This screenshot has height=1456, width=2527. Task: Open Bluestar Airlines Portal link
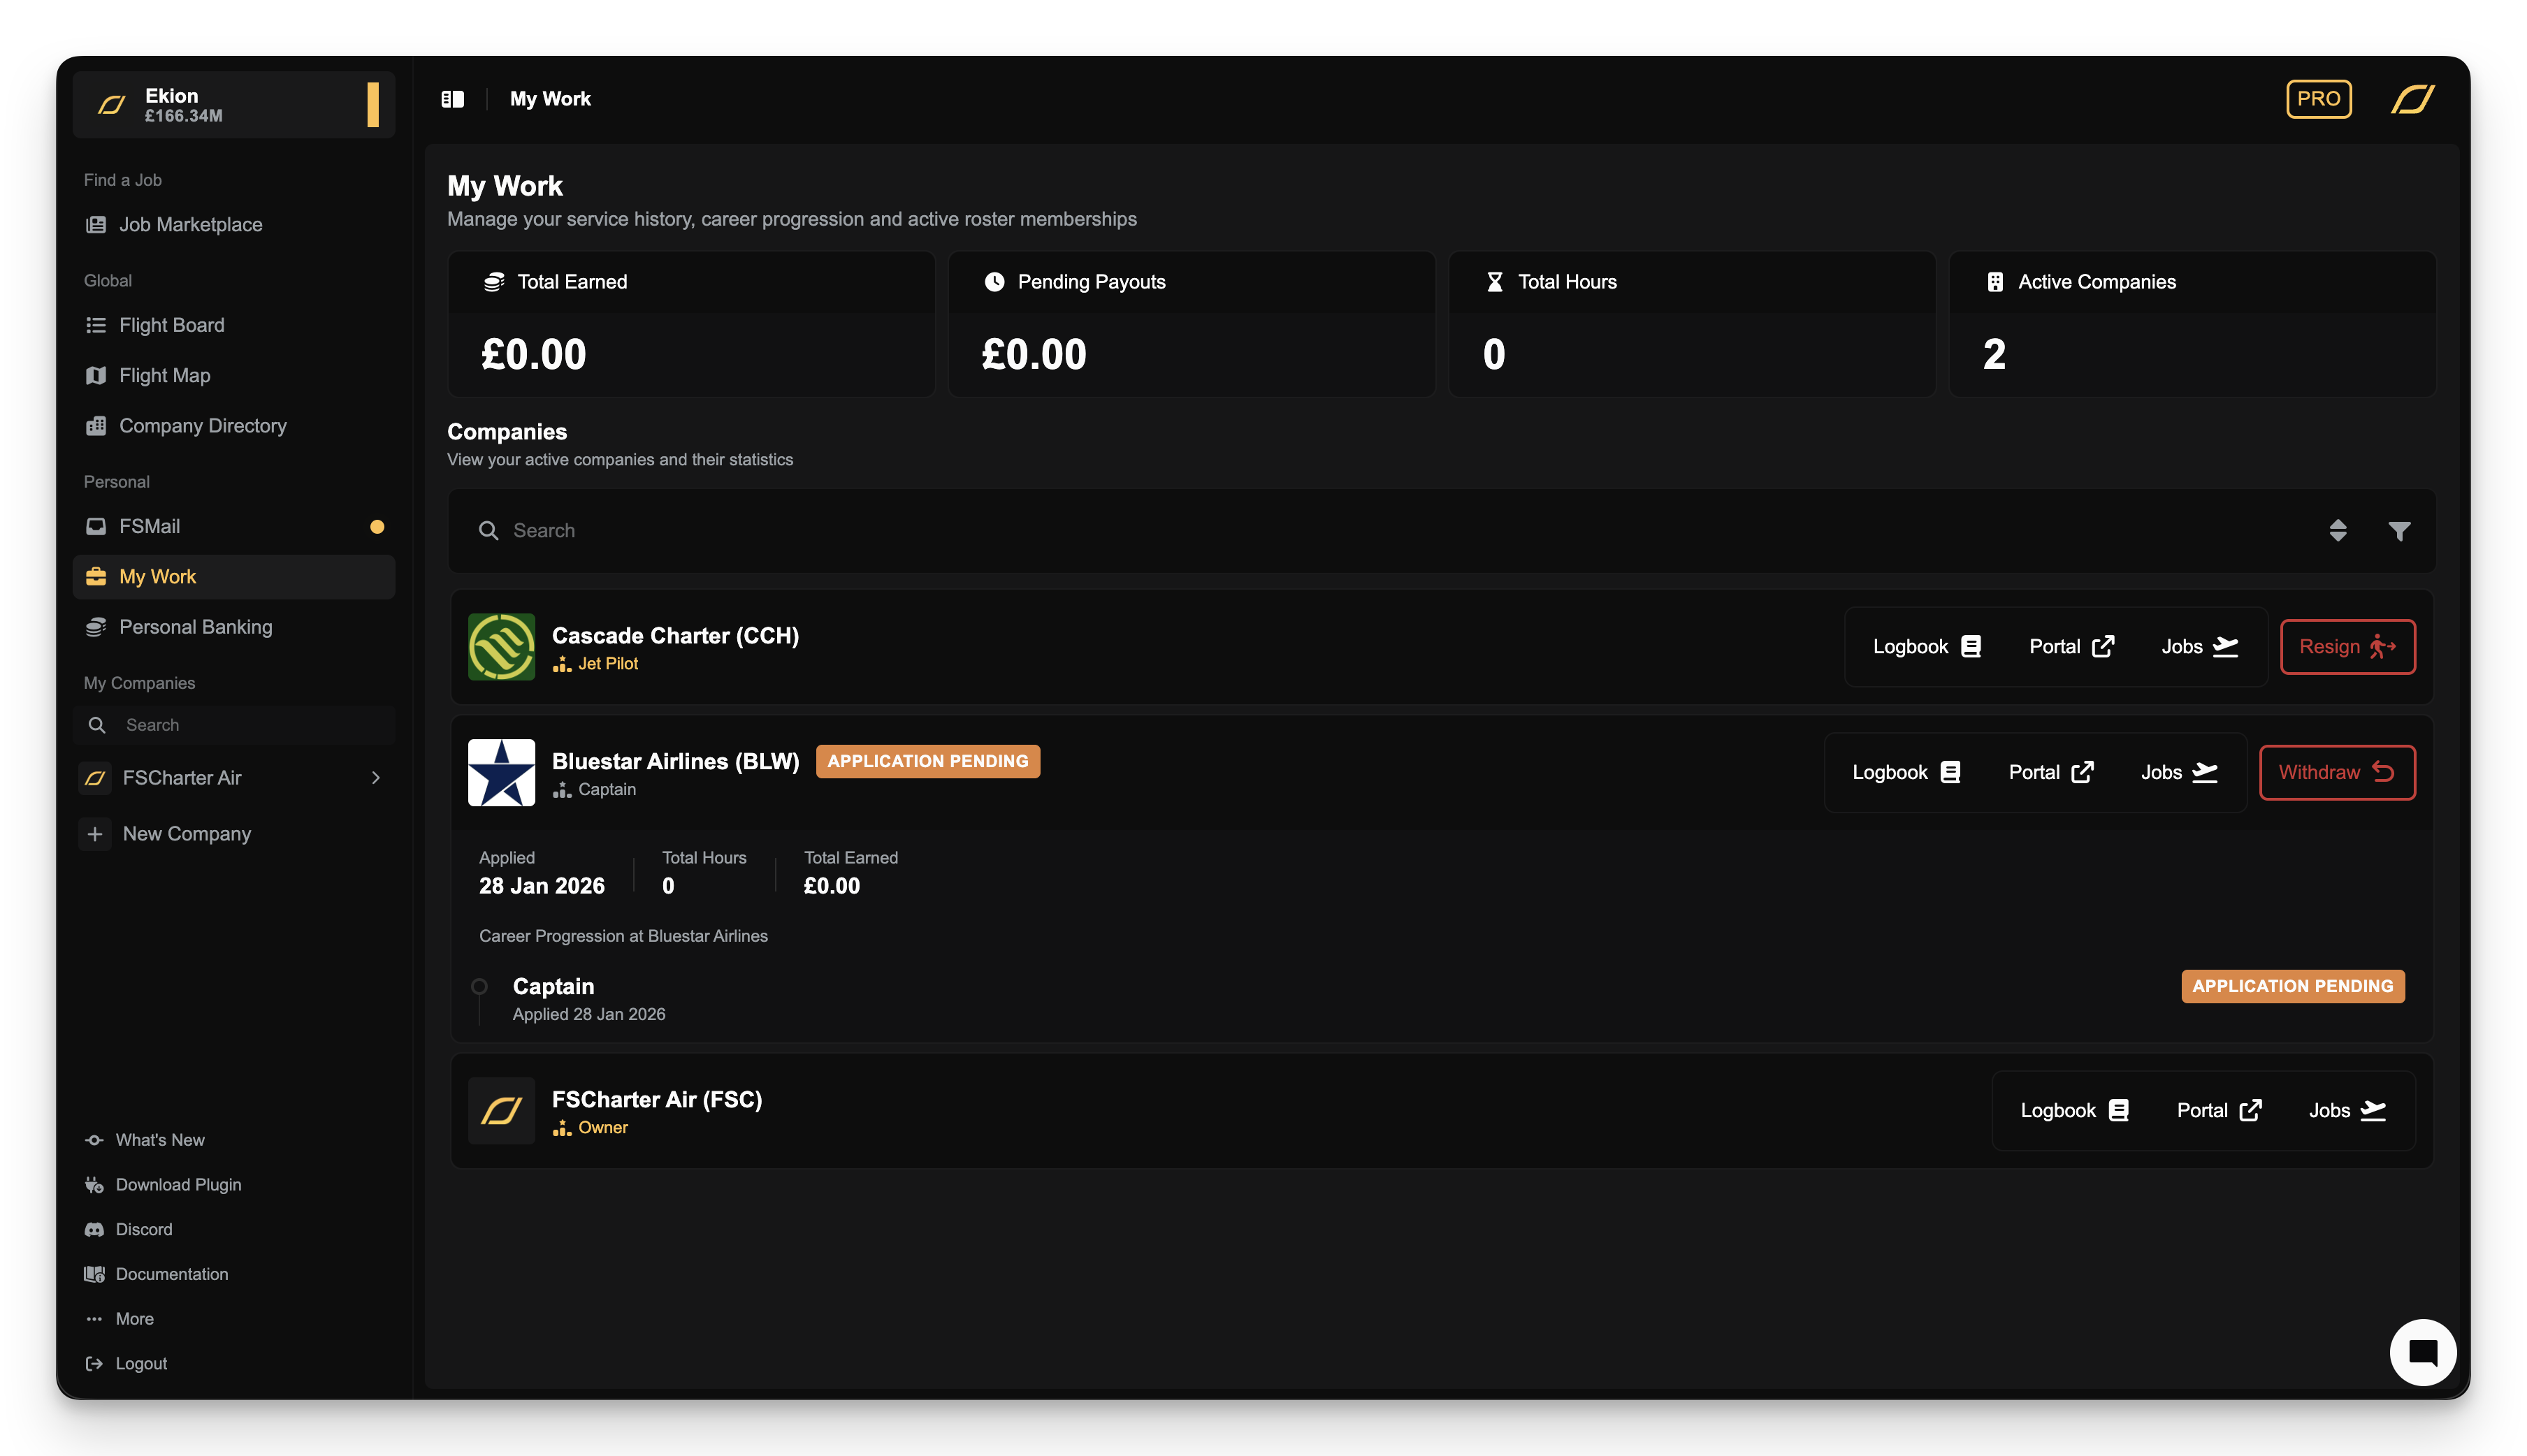[2050, 773]
